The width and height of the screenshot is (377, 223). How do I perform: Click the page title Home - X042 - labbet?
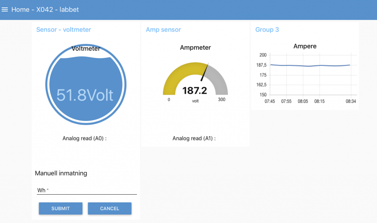(45, 10)
